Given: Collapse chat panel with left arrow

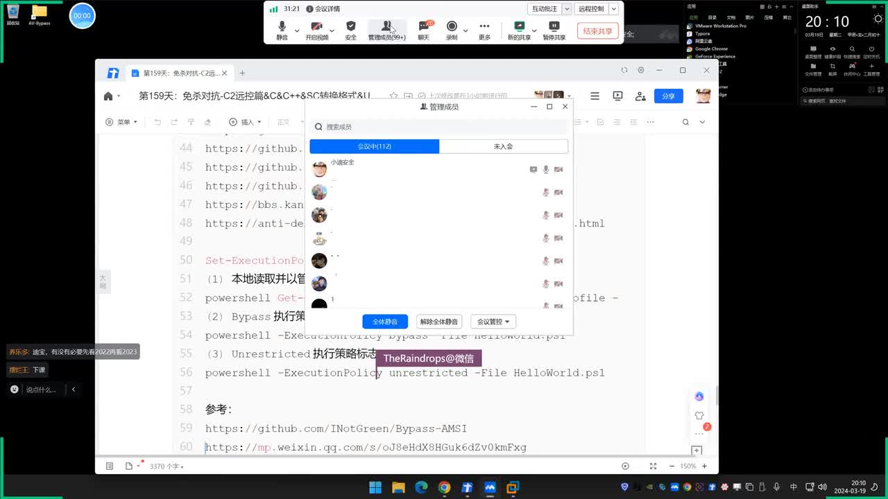Looking at the screenshot, I should [73, 389].
